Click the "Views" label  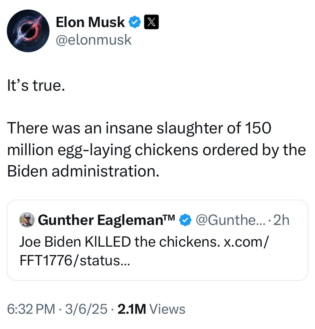coord(167,309)
